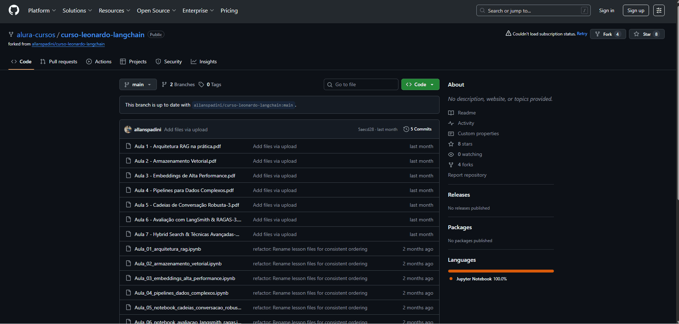
Task: Retry loading subscription status
Action: pyautogui.click(x=582, y=34)
